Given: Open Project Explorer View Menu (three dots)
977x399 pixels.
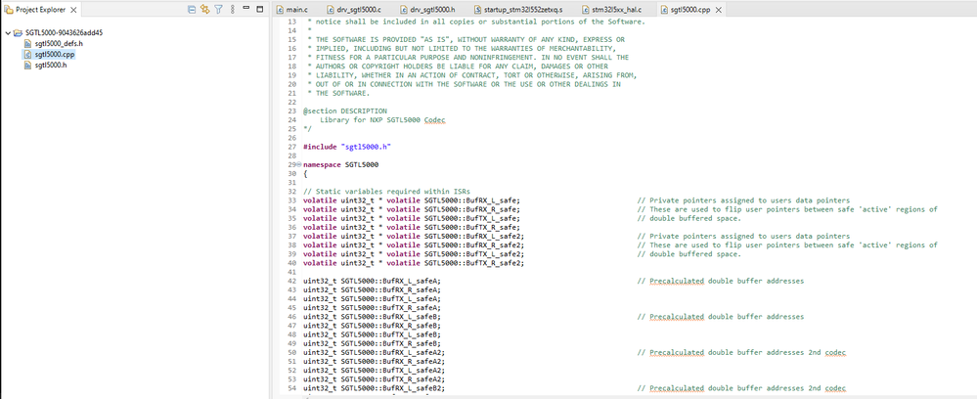Looking at the screenshot, I should coord(233,10).
